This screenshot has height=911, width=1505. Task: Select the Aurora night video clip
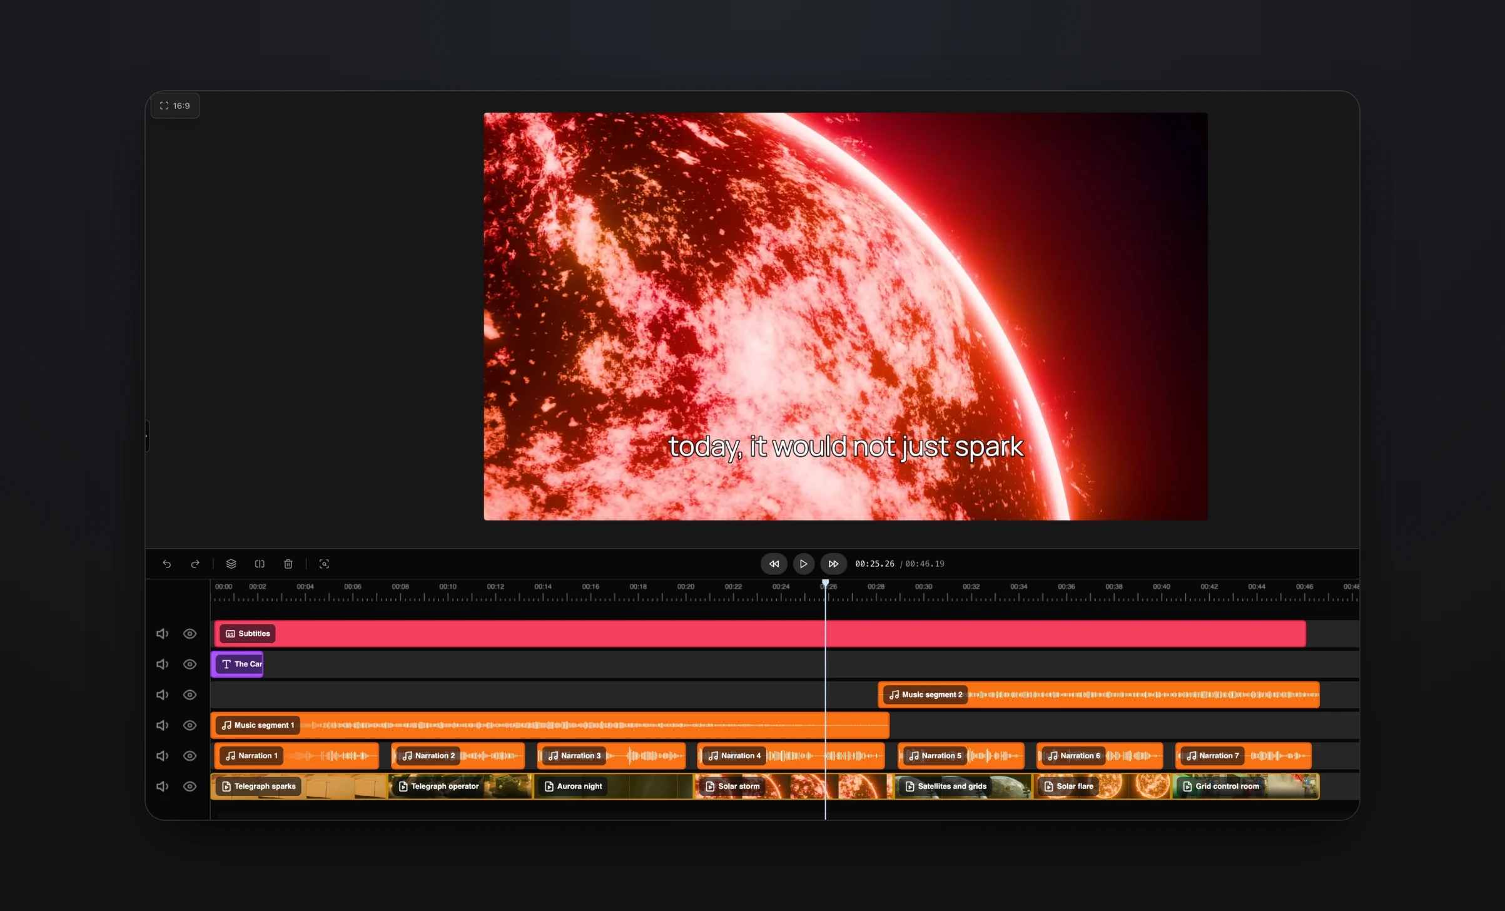[x=613, y=786]
